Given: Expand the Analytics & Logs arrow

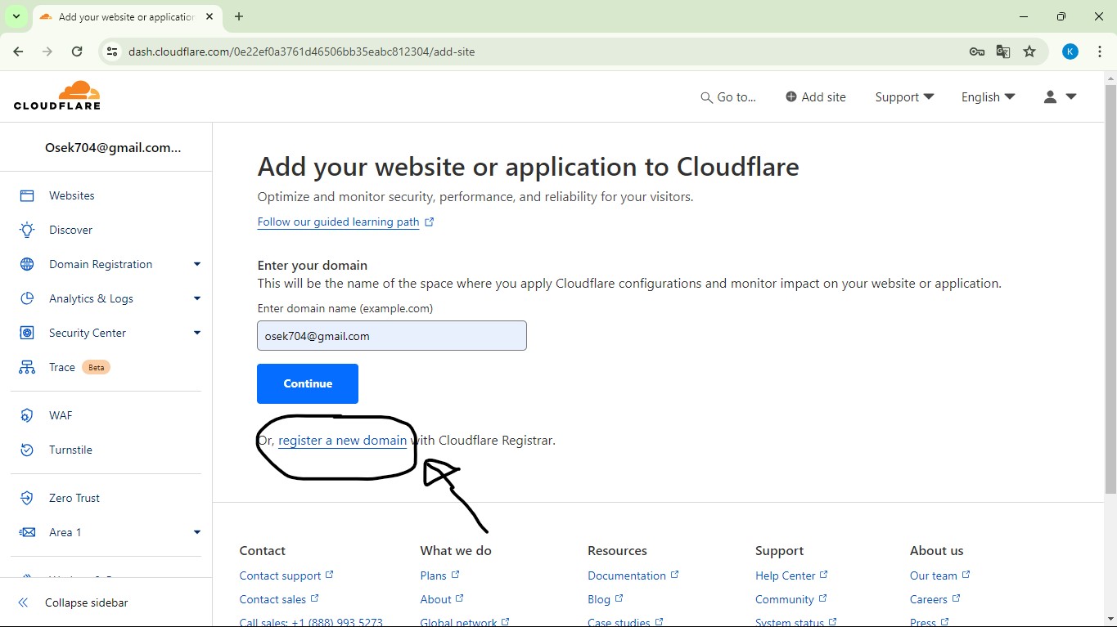Looking at the screenshot, I should (x=196, y=298).
